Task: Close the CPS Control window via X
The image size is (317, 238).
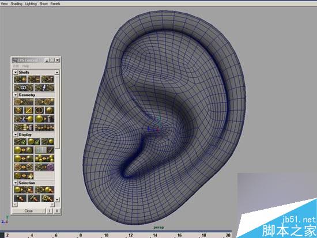Action: 58,60
